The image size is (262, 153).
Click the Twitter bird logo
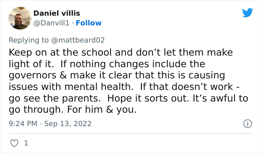click(247, 13)
